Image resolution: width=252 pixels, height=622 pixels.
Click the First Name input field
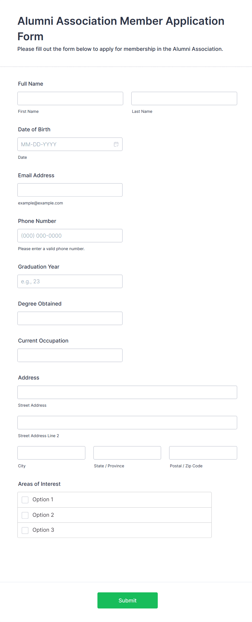pos(70,98)
